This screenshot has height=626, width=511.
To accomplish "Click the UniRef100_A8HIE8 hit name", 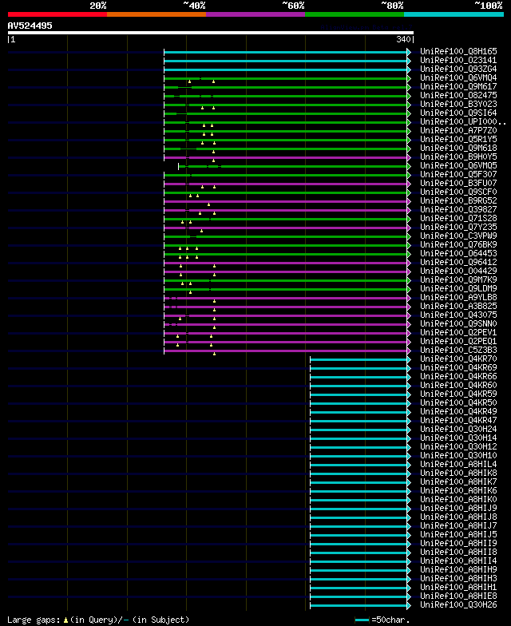I will (x=458, y=596).
